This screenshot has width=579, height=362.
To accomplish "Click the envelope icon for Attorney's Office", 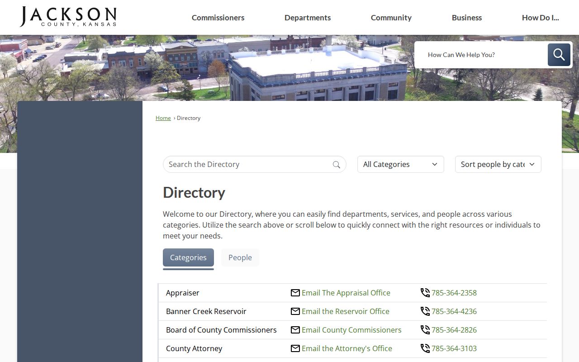I will (295, 348).
